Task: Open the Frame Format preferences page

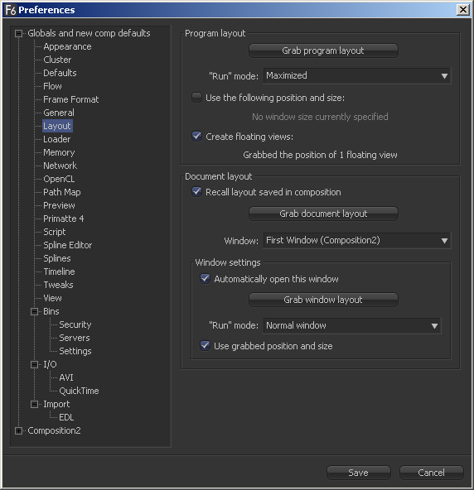Action: pos(70,99)
